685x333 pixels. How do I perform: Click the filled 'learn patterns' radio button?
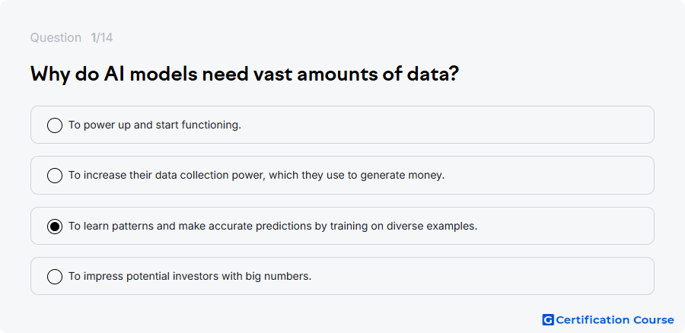55,227
